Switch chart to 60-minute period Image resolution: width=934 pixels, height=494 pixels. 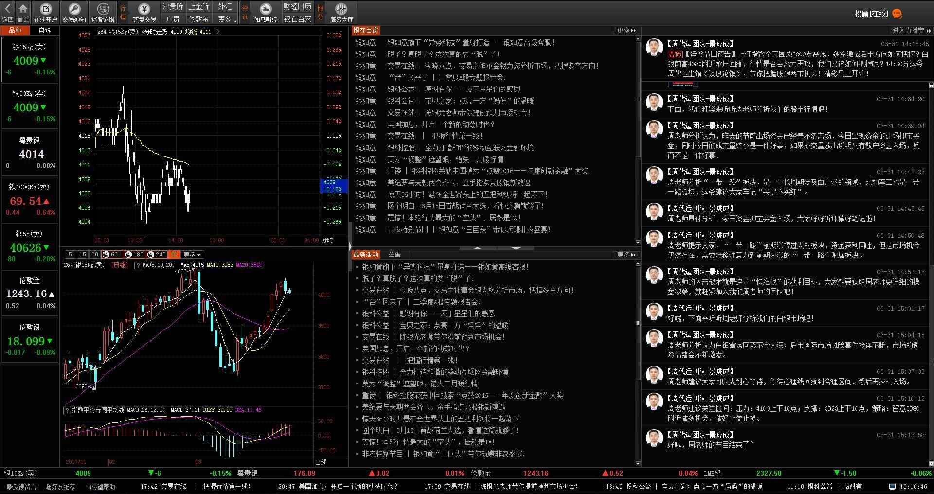(110, 255)
